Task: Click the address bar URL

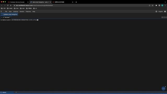Action: 34,5
